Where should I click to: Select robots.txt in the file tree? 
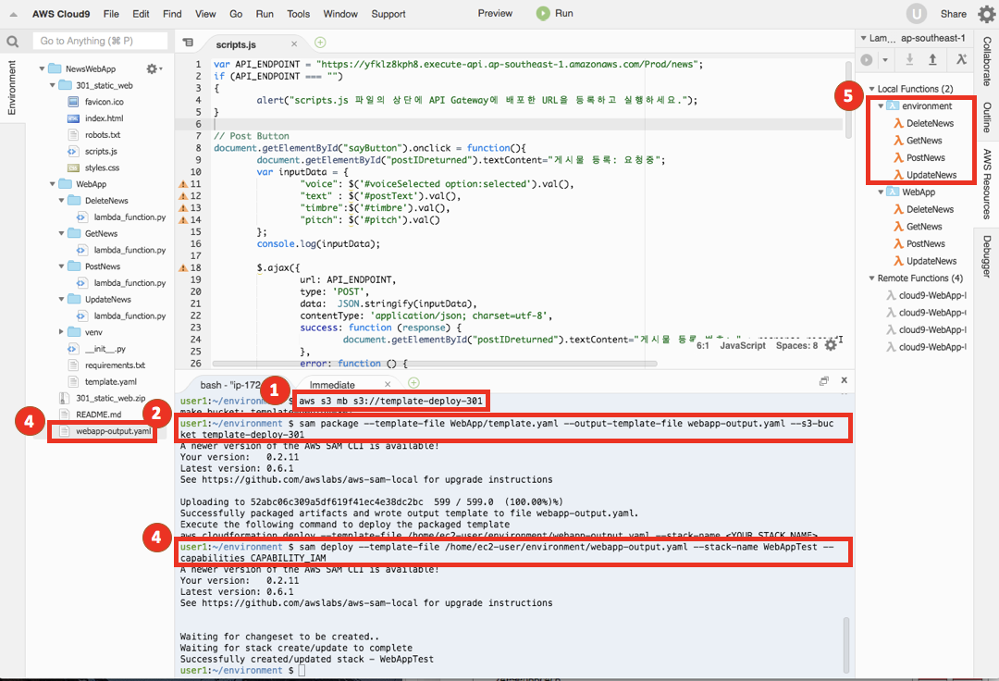(103, 135)
